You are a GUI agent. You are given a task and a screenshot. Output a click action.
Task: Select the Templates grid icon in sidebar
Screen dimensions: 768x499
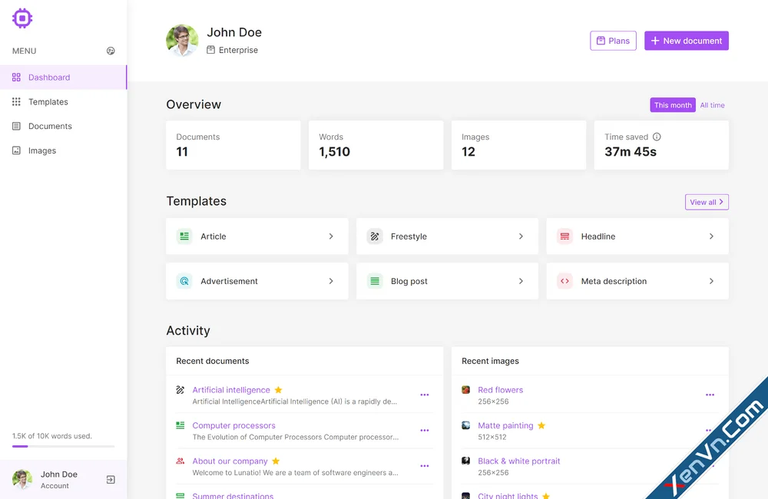coord(17,101)
